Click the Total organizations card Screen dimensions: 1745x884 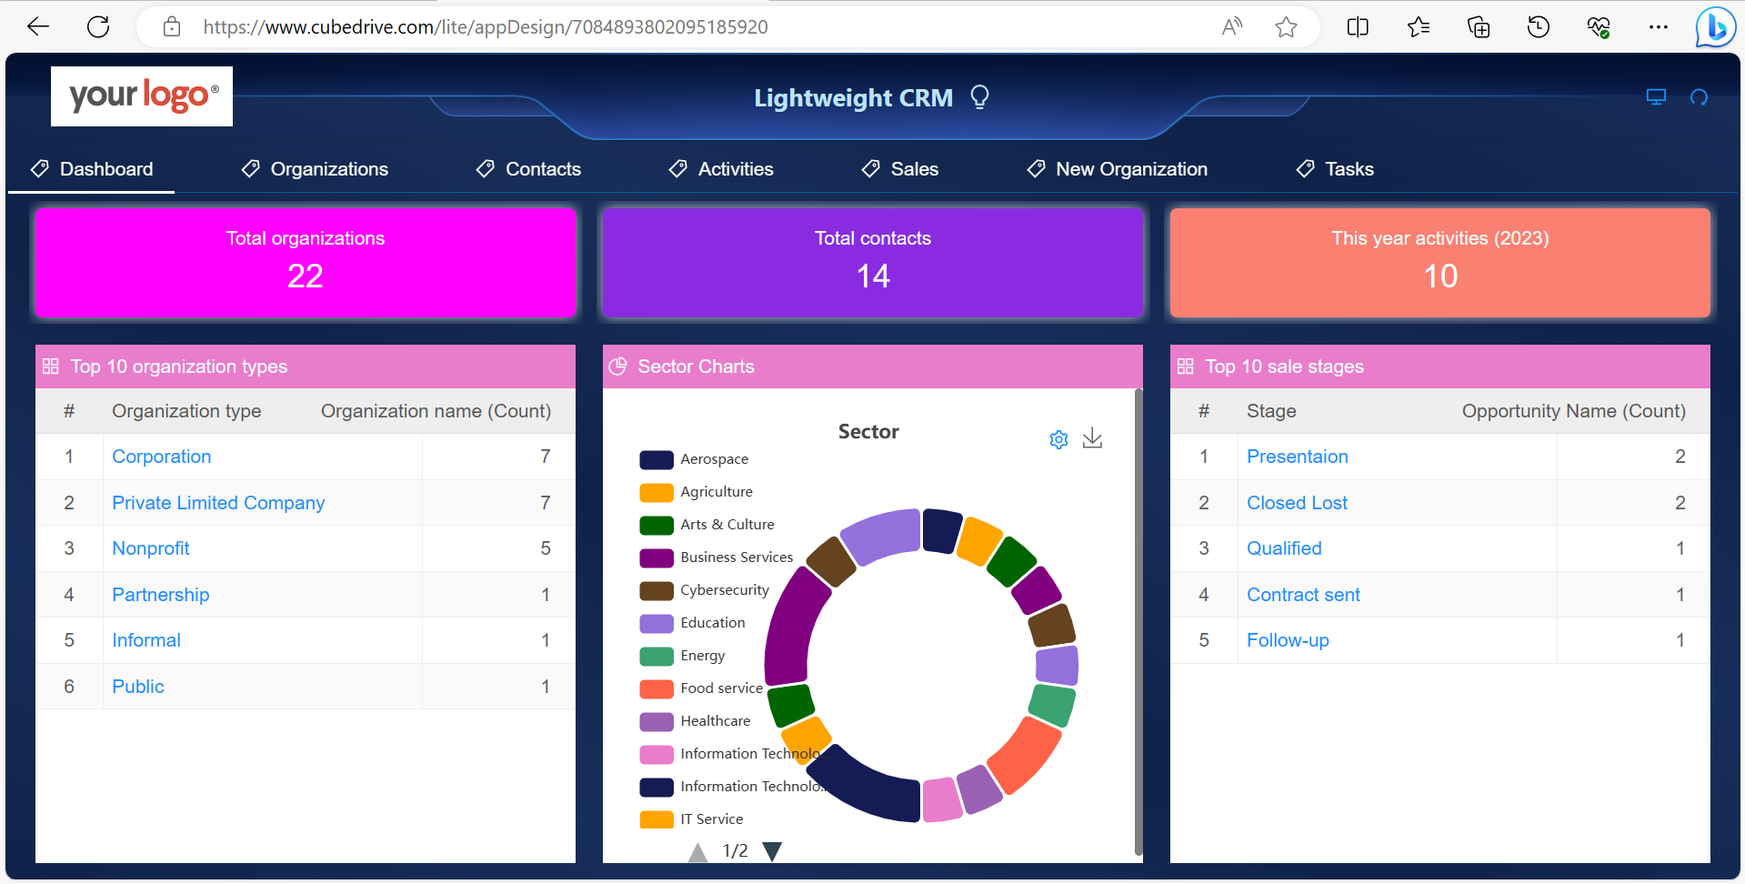tap(306, 263)
